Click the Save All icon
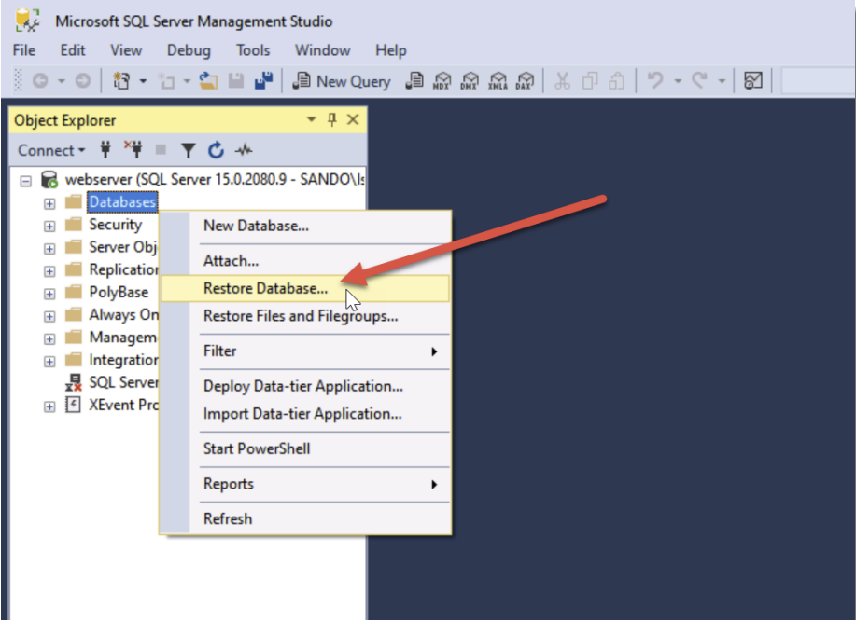Screen dimensions: 856x620 (x=263, y=81)
